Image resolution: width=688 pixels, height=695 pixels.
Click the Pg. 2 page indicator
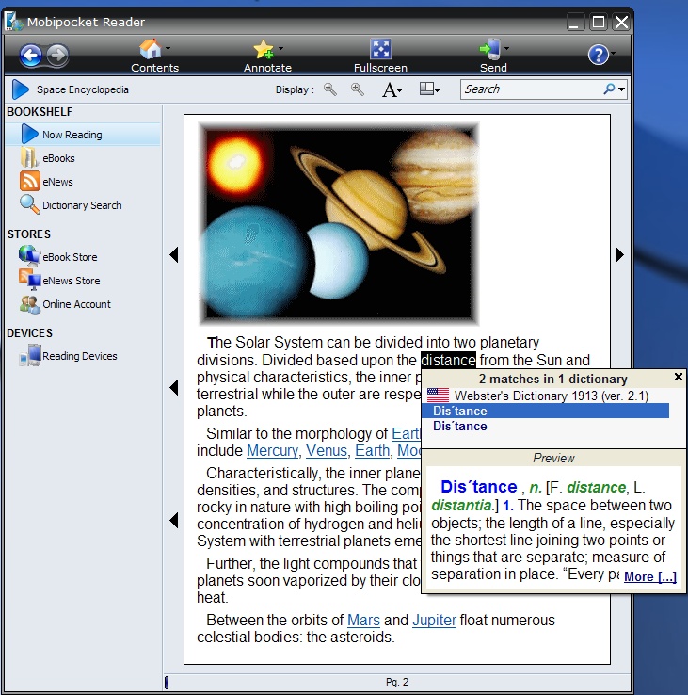pos(397,682)
